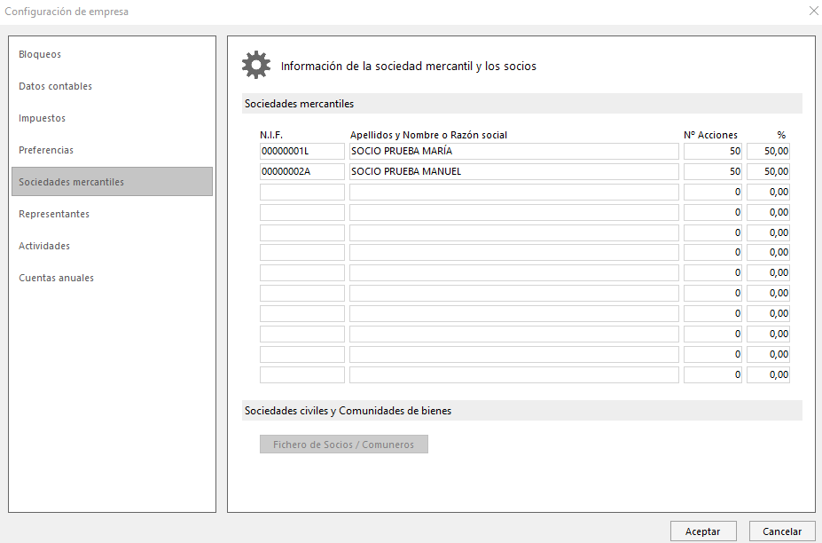Click the first empty Nº Acciones field
Viewport: 822px width, 543px height.
point(712,192)
